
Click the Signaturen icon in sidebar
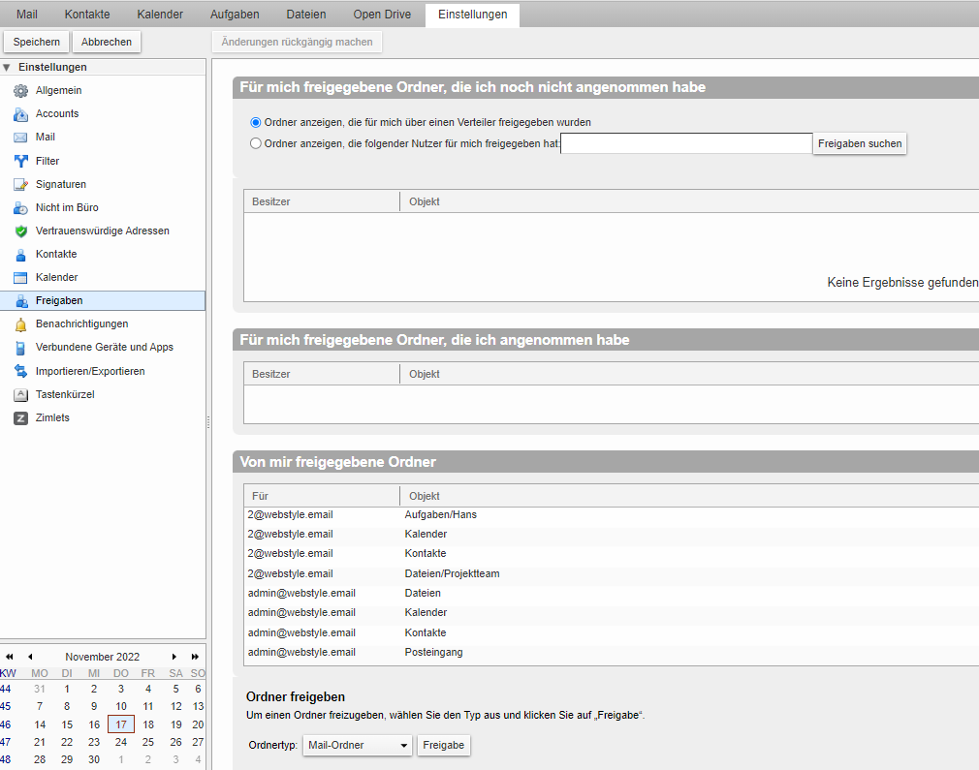20,185
